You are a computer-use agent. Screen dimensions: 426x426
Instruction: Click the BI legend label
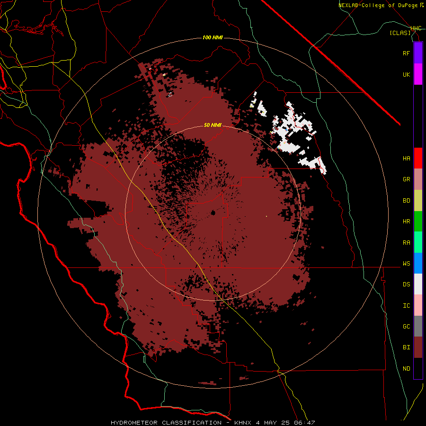click(406, 347)
